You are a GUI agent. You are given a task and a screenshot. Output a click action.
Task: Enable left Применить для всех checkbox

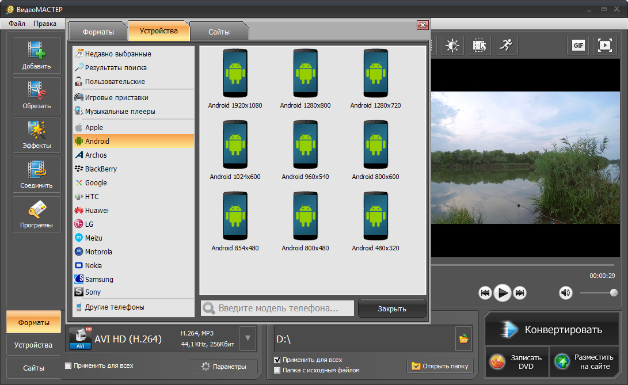68,365
